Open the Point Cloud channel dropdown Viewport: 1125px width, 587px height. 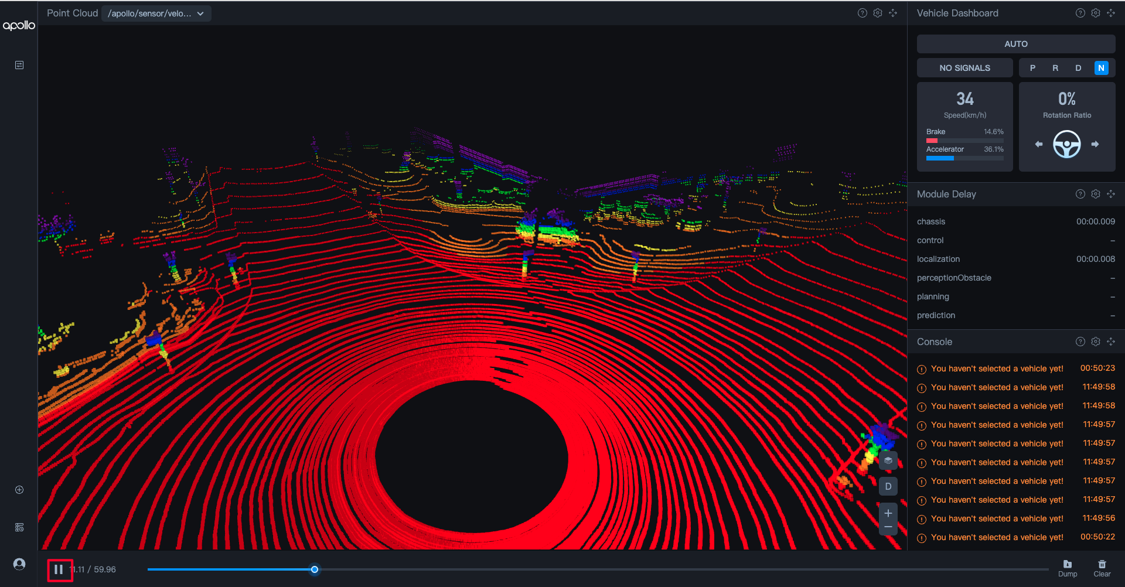pos(156,13)
